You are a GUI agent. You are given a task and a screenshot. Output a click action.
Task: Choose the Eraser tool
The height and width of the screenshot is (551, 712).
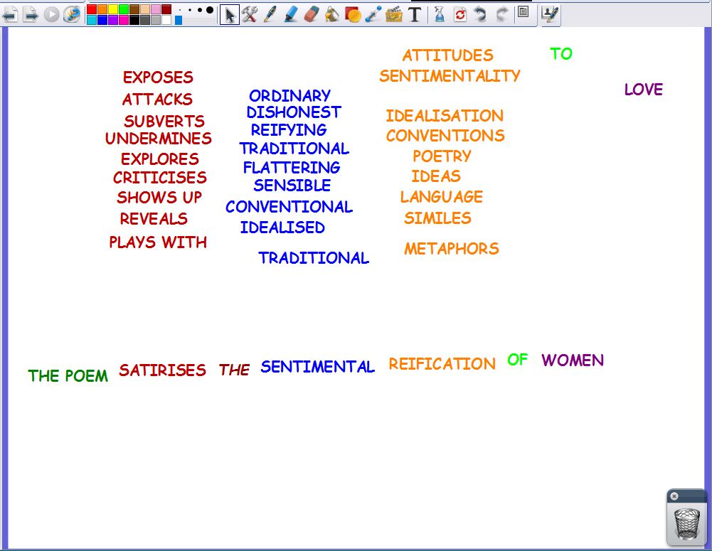point(312,14)
